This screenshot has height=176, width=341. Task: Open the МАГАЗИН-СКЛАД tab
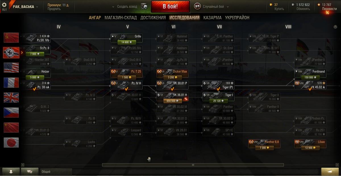121,18
